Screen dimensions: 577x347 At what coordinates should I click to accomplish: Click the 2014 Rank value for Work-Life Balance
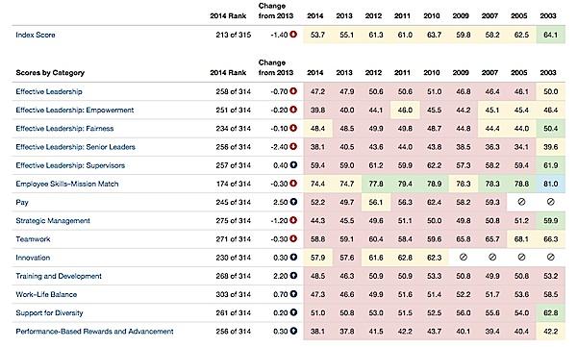click(x=234, y=294)
